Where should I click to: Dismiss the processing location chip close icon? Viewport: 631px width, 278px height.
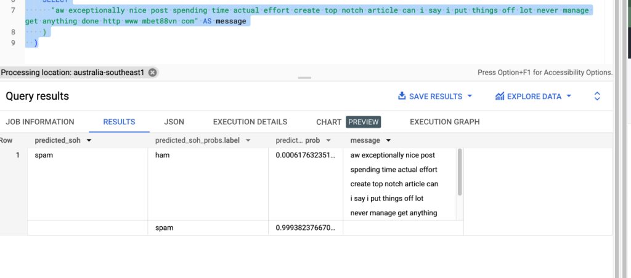152,73
